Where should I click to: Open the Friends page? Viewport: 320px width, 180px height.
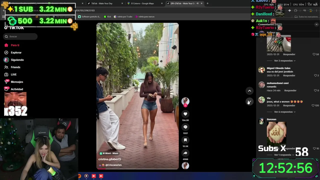pyautogui.click(x=12, y=67)
